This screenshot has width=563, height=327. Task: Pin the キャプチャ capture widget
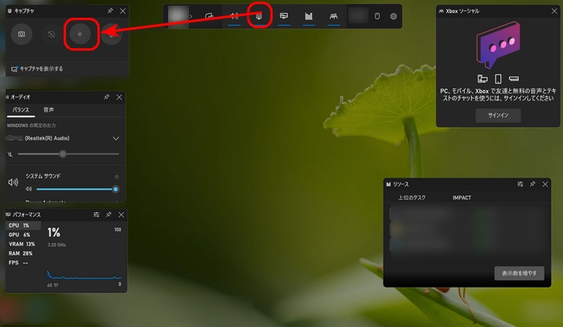109,11
